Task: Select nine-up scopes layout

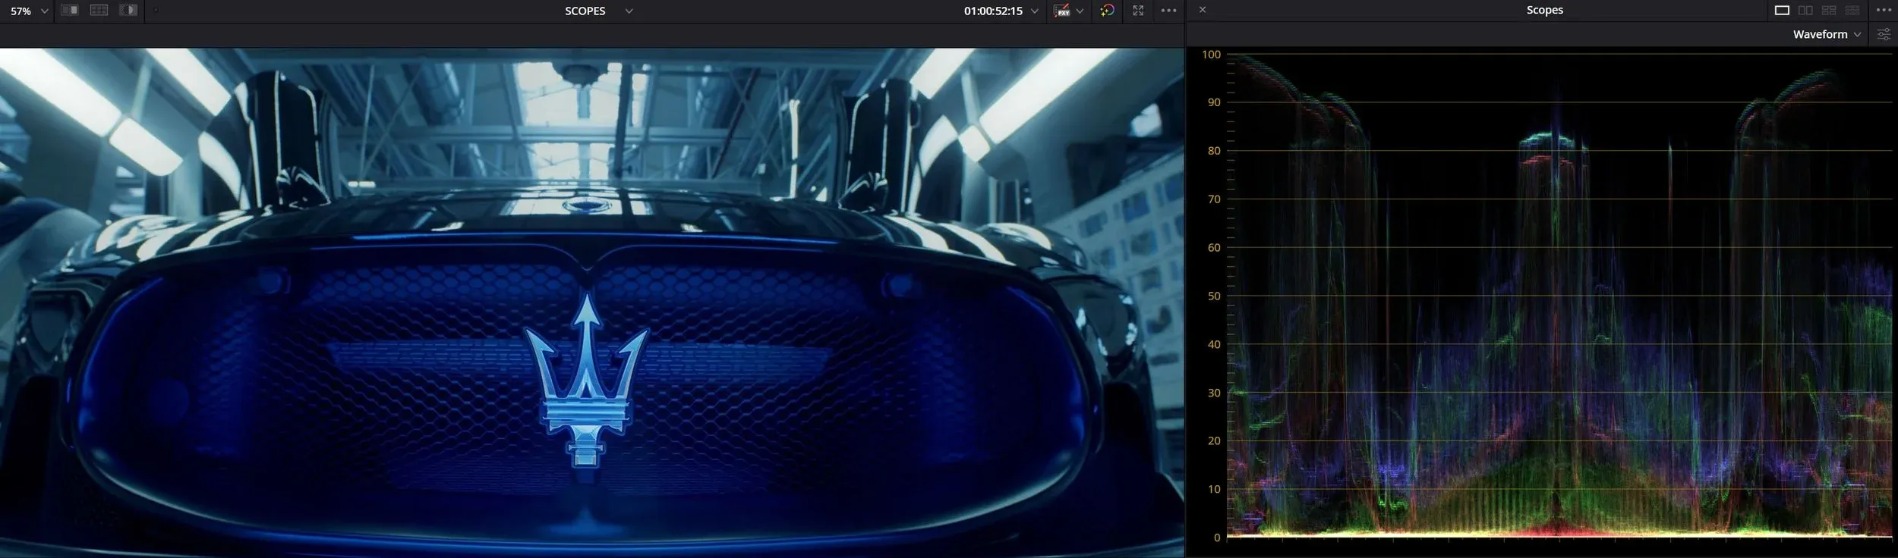Action: 1852,11
